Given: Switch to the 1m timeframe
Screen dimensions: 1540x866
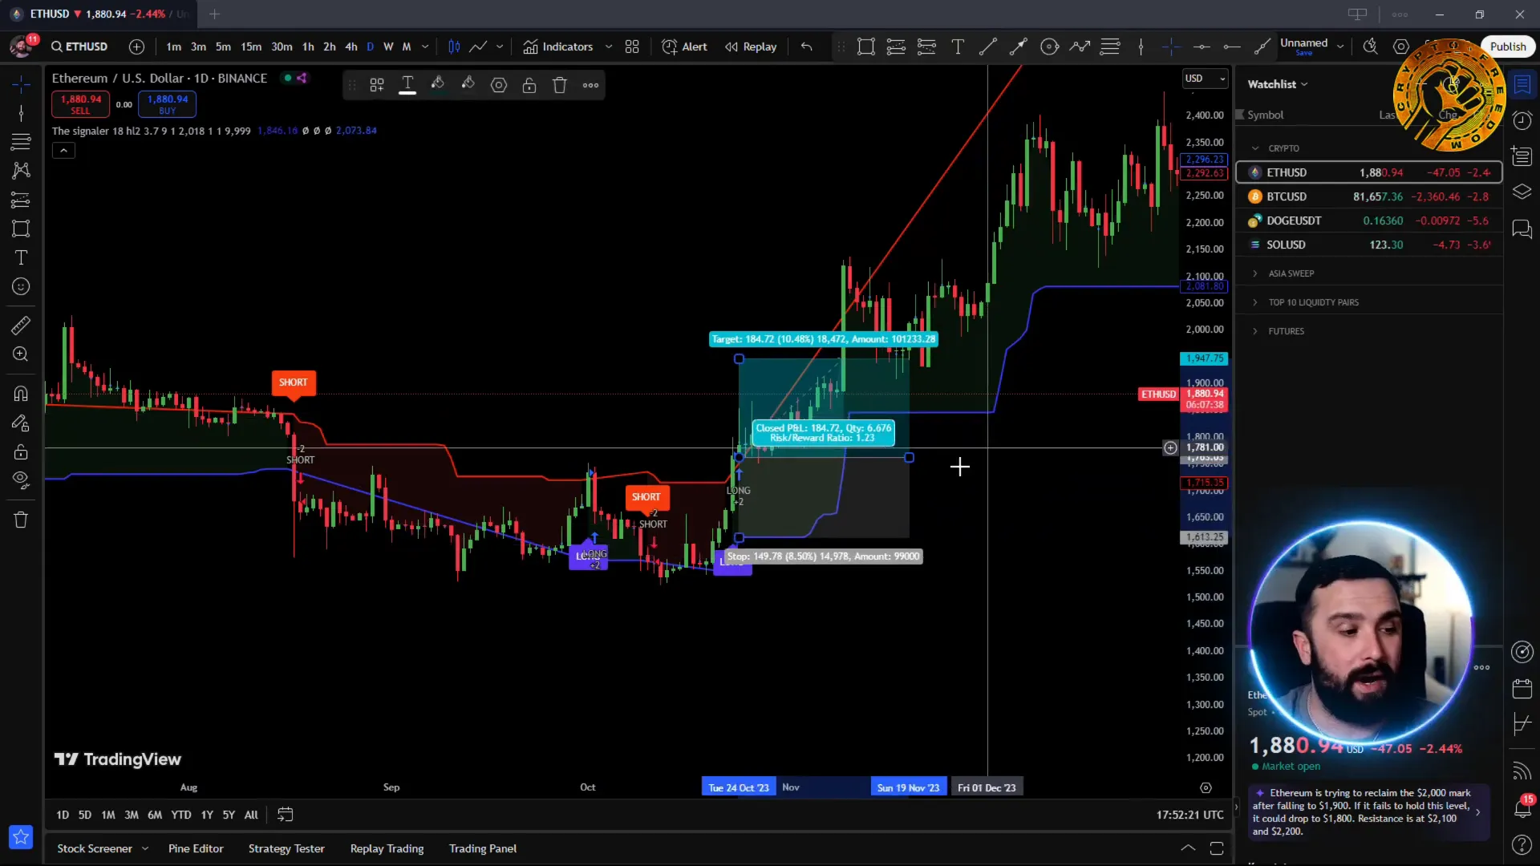Looking at the screenshot, I should coord(173,47).
